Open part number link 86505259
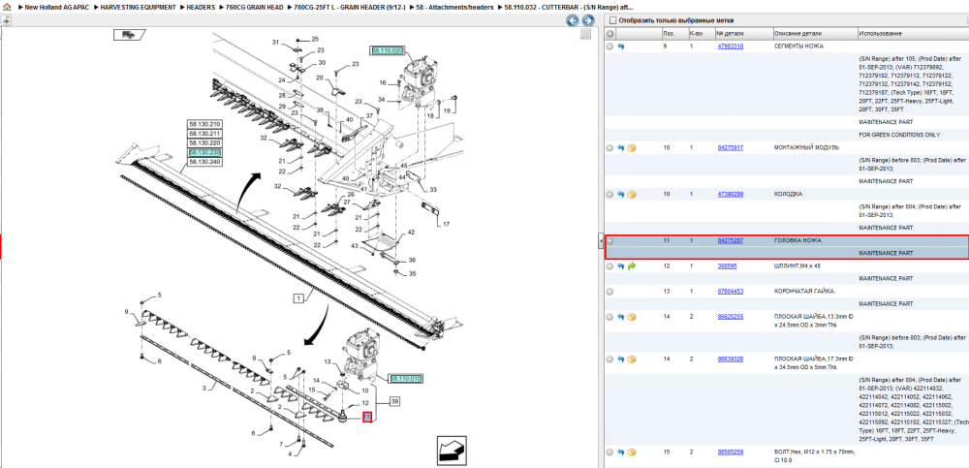 tap(730, 452)
